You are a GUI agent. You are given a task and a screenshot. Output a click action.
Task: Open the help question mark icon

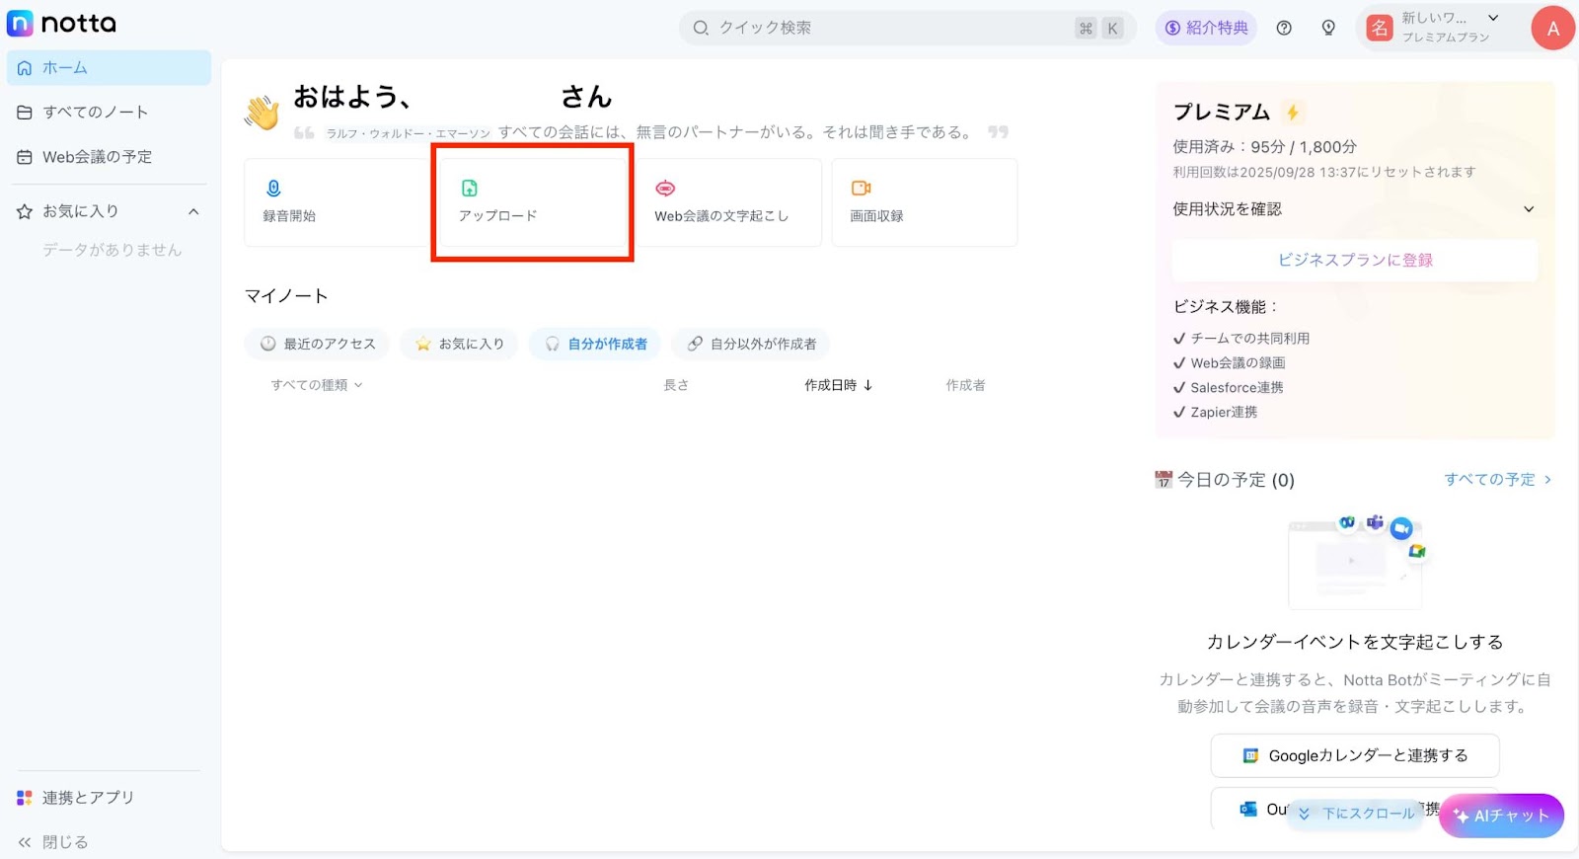coord(1284,28)
